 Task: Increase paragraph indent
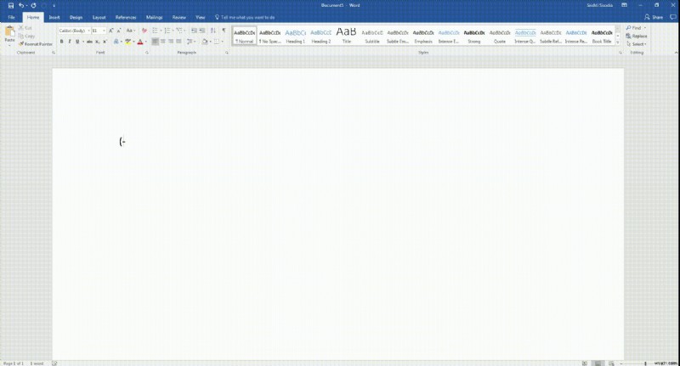202,31
